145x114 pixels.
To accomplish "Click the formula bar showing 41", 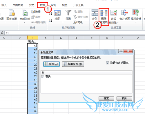I will coord(75,33).
